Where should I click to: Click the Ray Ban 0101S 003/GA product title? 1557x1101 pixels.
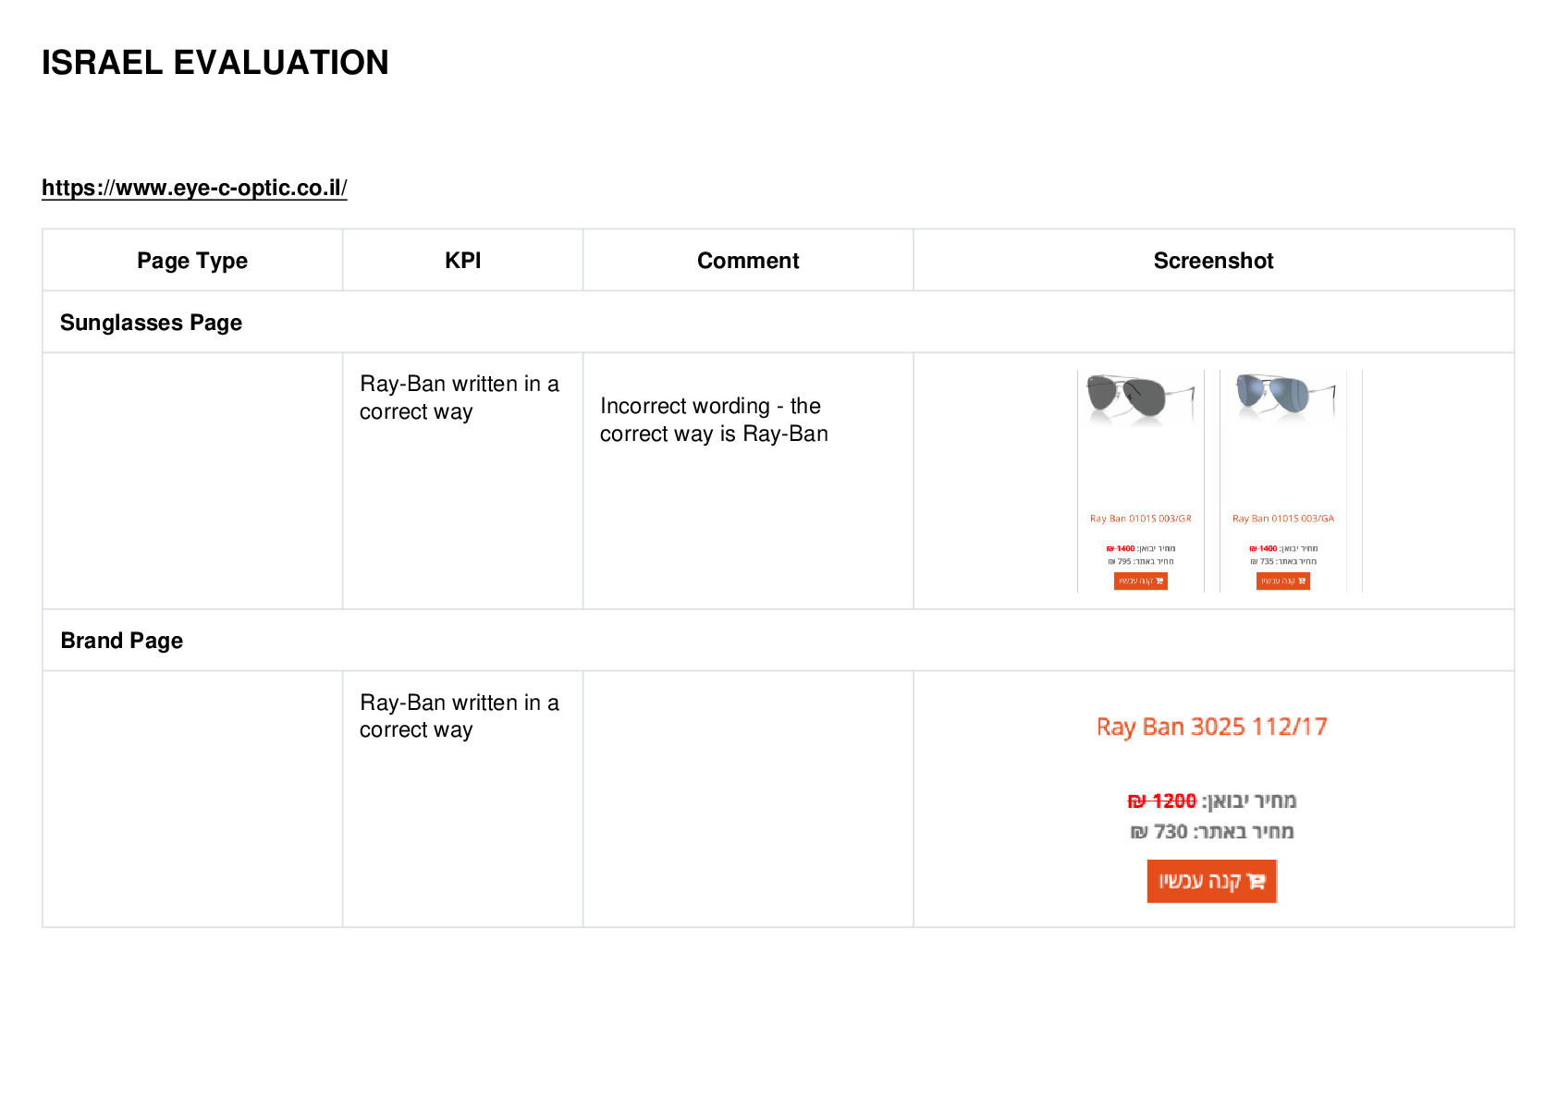(1282, 519)
